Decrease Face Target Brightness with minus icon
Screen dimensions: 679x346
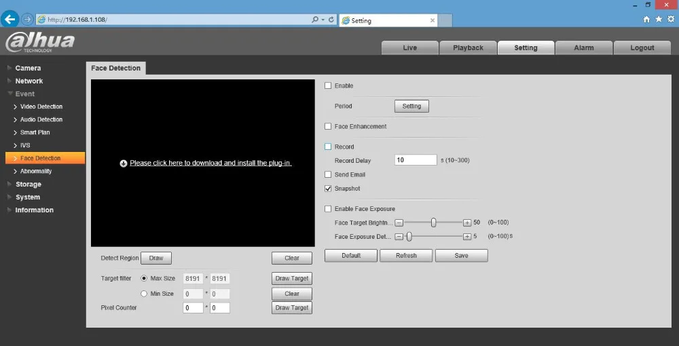tap(399, 223)
